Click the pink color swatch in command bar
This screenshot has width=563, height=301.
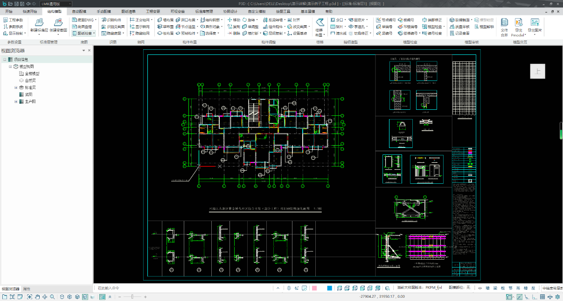pos(314,288)
